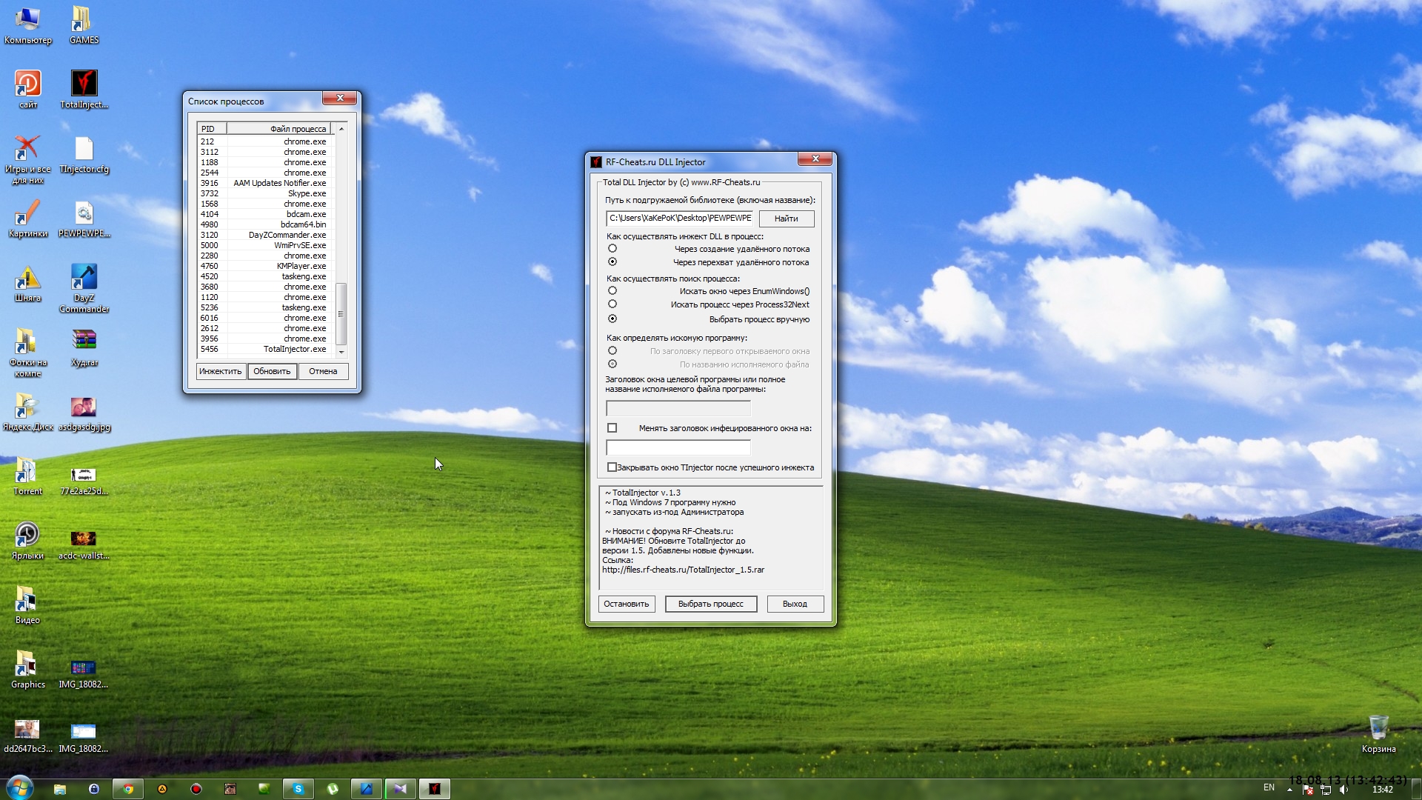This screenshot has height=800, width=1422.
Task: Open the Torrent desktop shortcut
Action: 27,476
